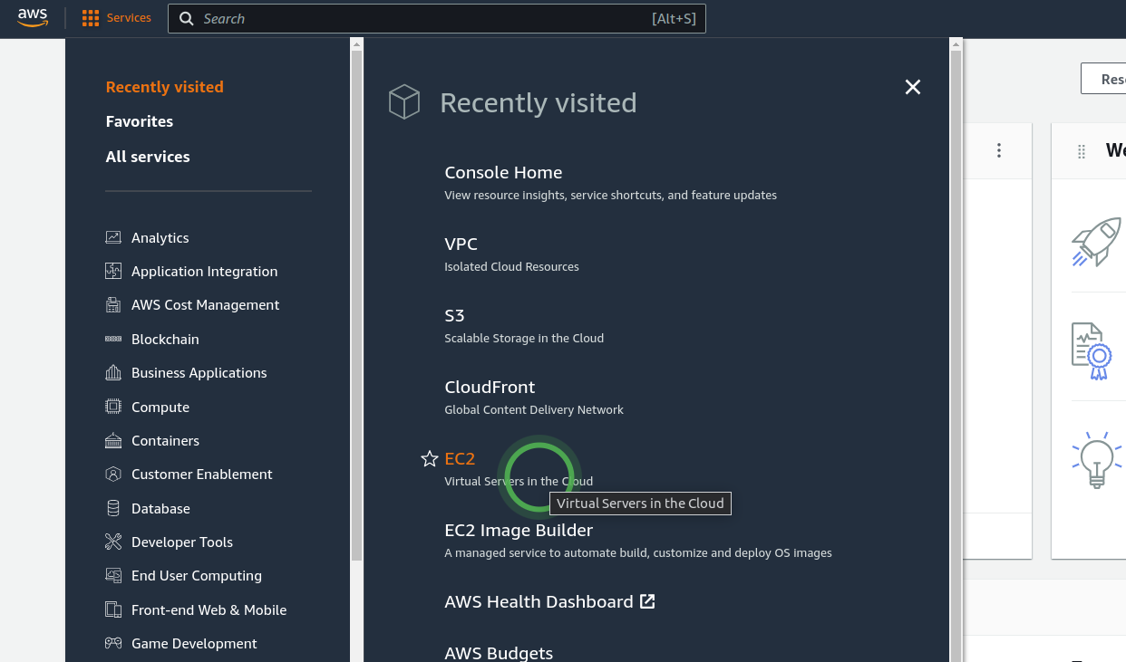The width and height of the screenshot is (1126, 662).
Task: Click the light bulb icon in the widget
Action: (1097, 459)
